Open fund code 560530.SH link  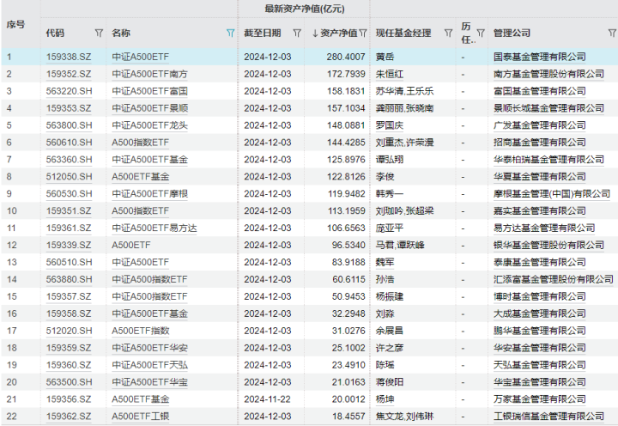point(69,194)
